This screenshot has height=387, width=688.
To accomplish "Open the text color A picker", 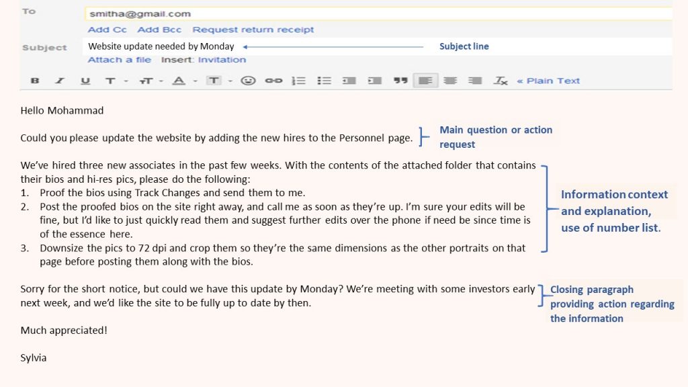I will click(179, 81).
